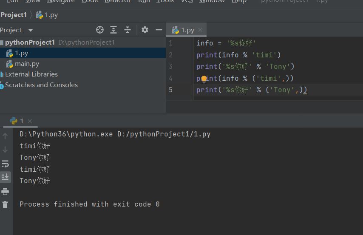Open the Tools menu
This screenshot has height=235, width=363.
pos(165,1)
